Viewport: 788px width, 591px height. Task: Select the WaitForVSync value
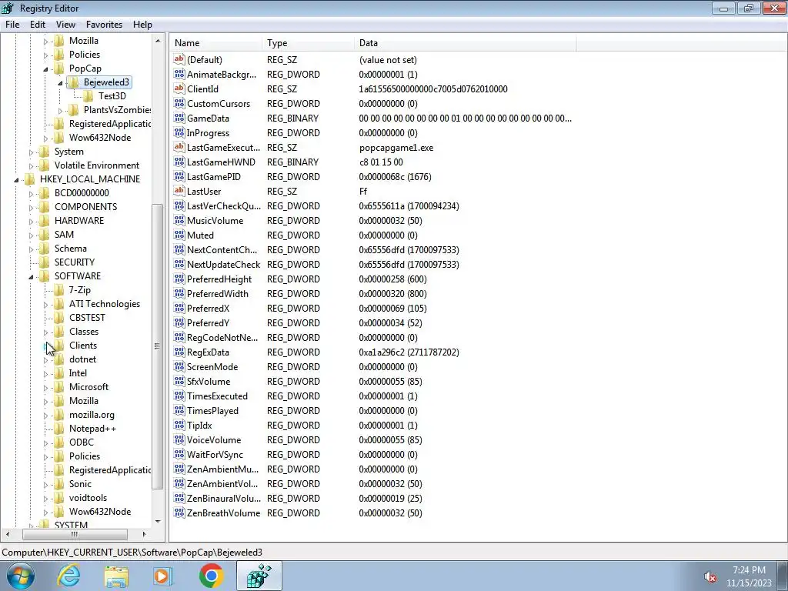(x=215, y=454)
